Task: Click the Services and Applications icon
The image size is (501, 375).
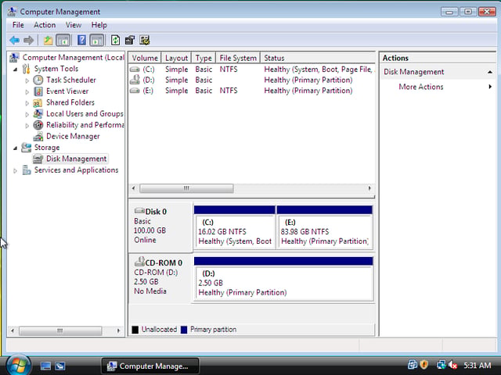Action: pyautogui.click(x=26, y=170)
